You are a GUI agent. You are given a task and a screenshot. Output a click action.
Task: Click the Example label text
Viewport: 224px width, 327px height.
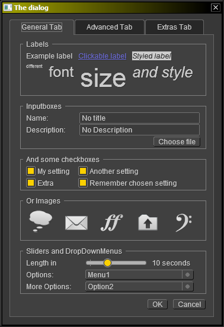pyautogui.click(x=49, y=56)
